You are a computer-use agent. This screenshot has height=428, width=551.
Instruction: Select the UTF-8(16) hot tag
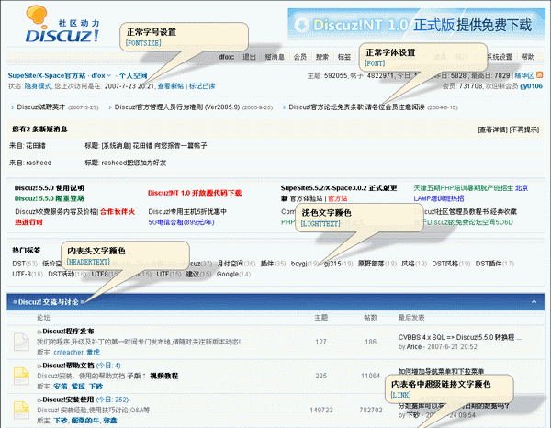pyautogui.click(x=28, y=274)
